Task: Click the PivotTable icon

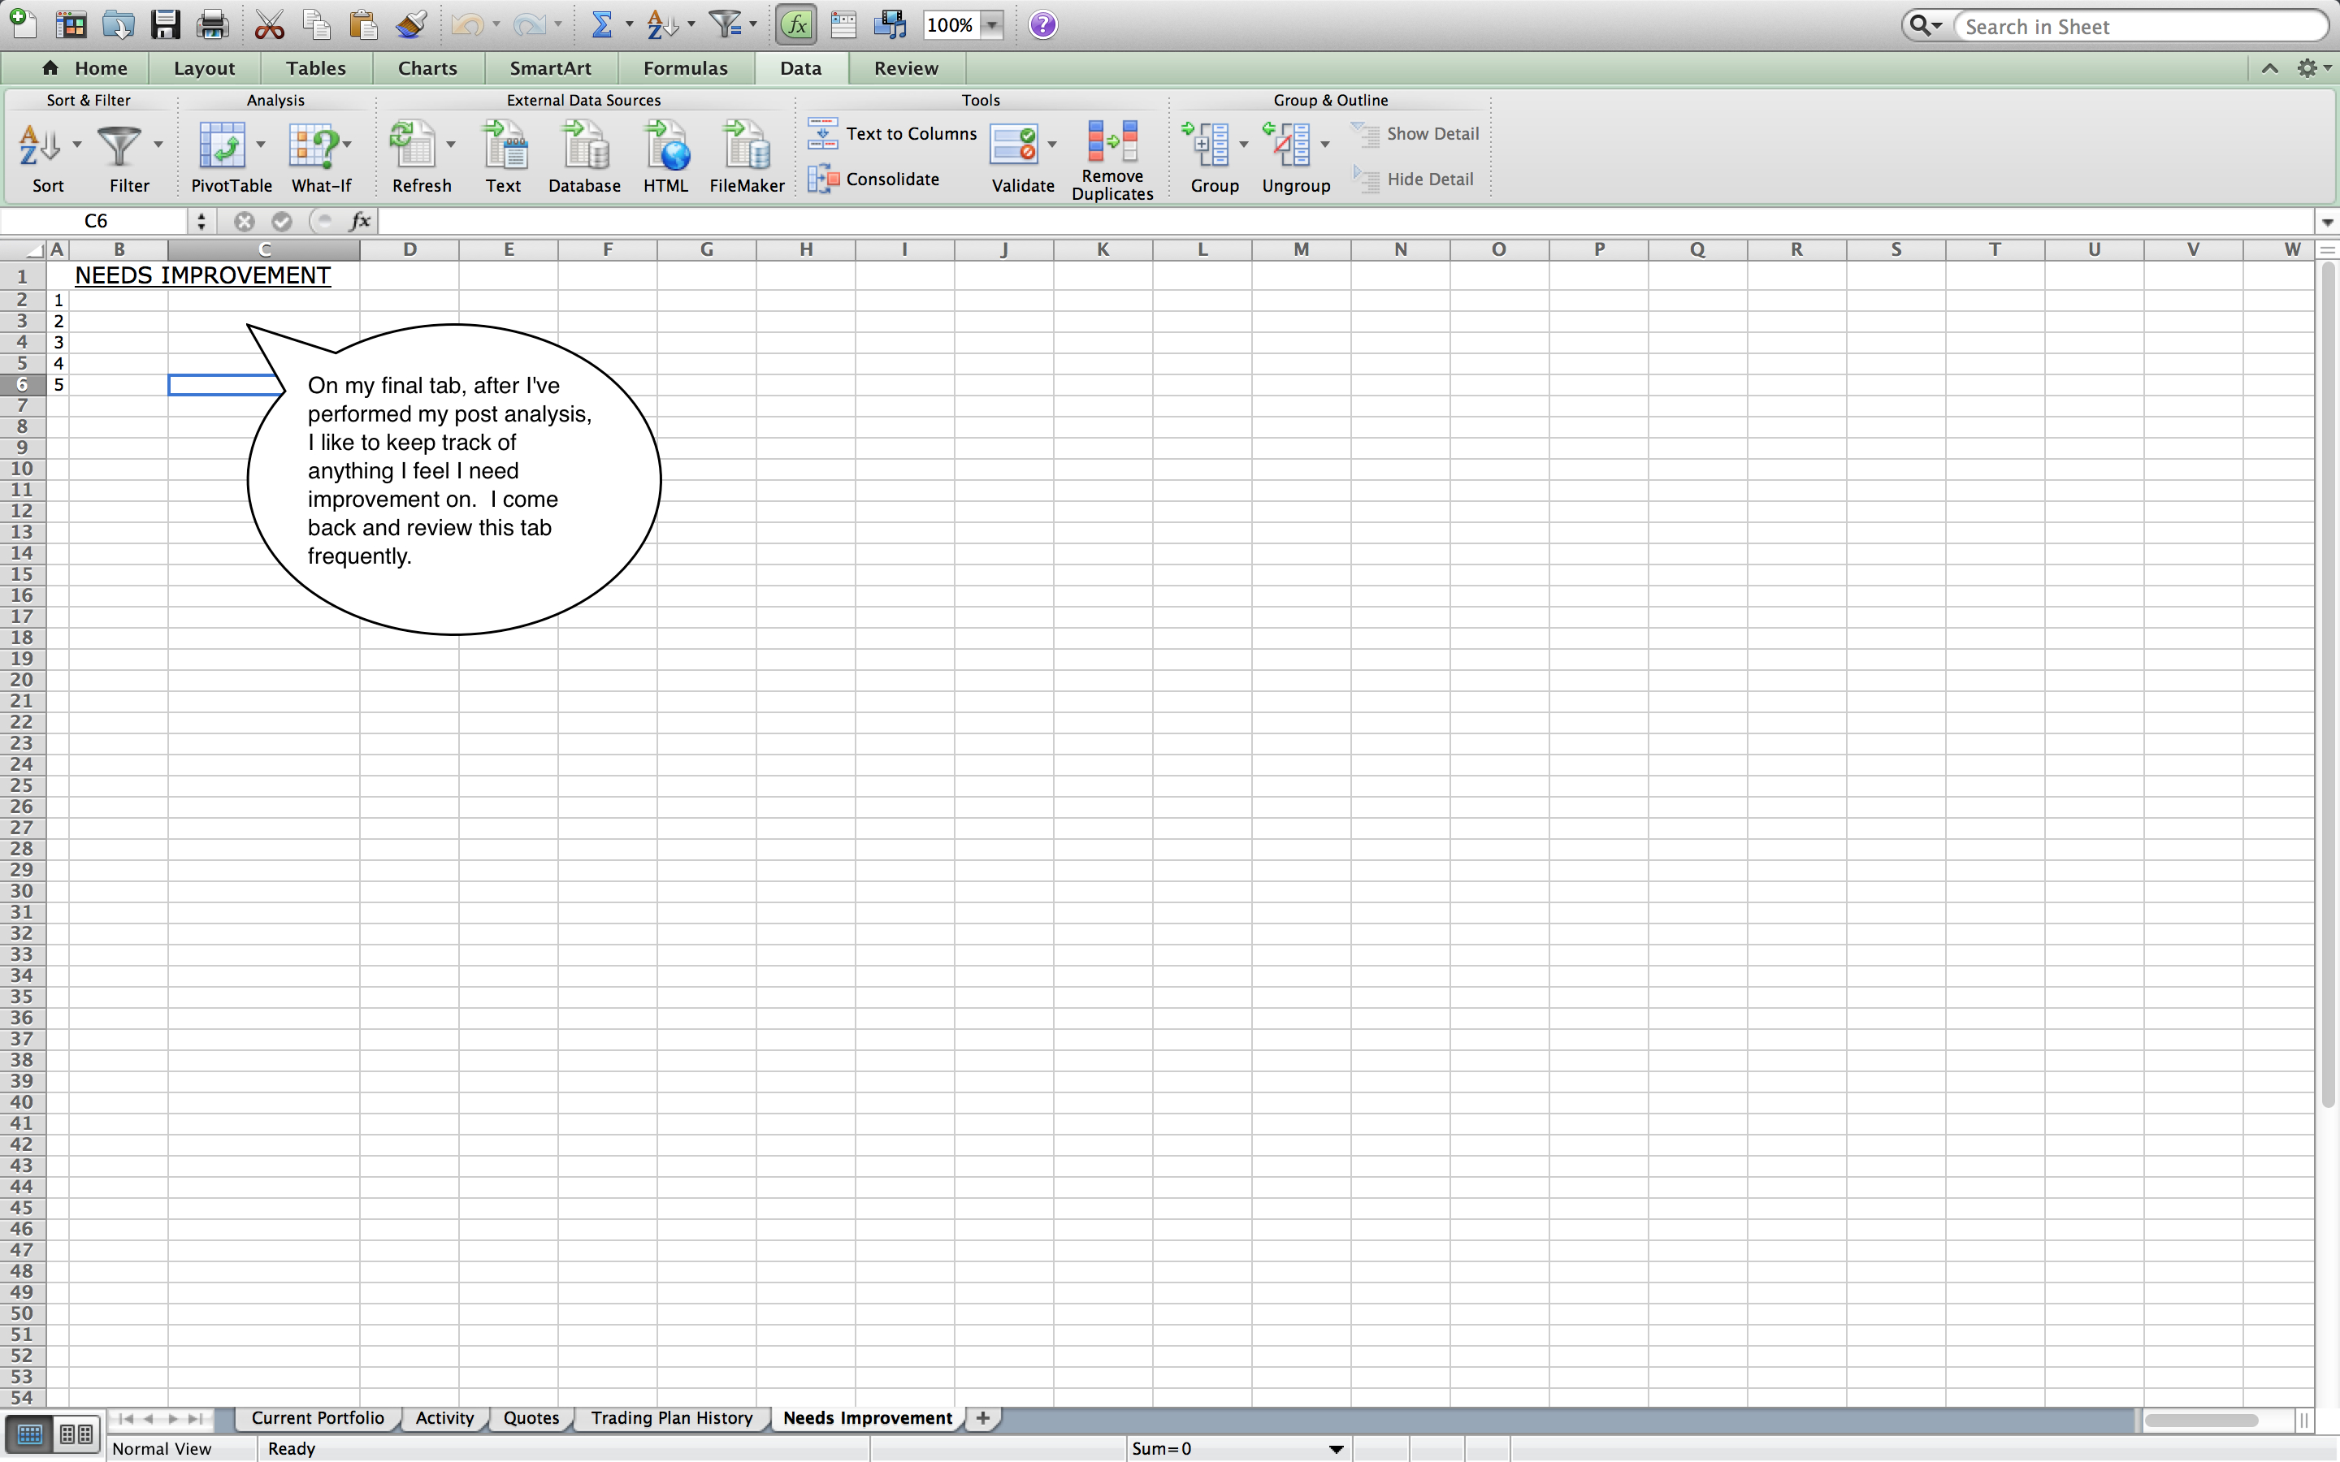Action: tap(223, 146)
